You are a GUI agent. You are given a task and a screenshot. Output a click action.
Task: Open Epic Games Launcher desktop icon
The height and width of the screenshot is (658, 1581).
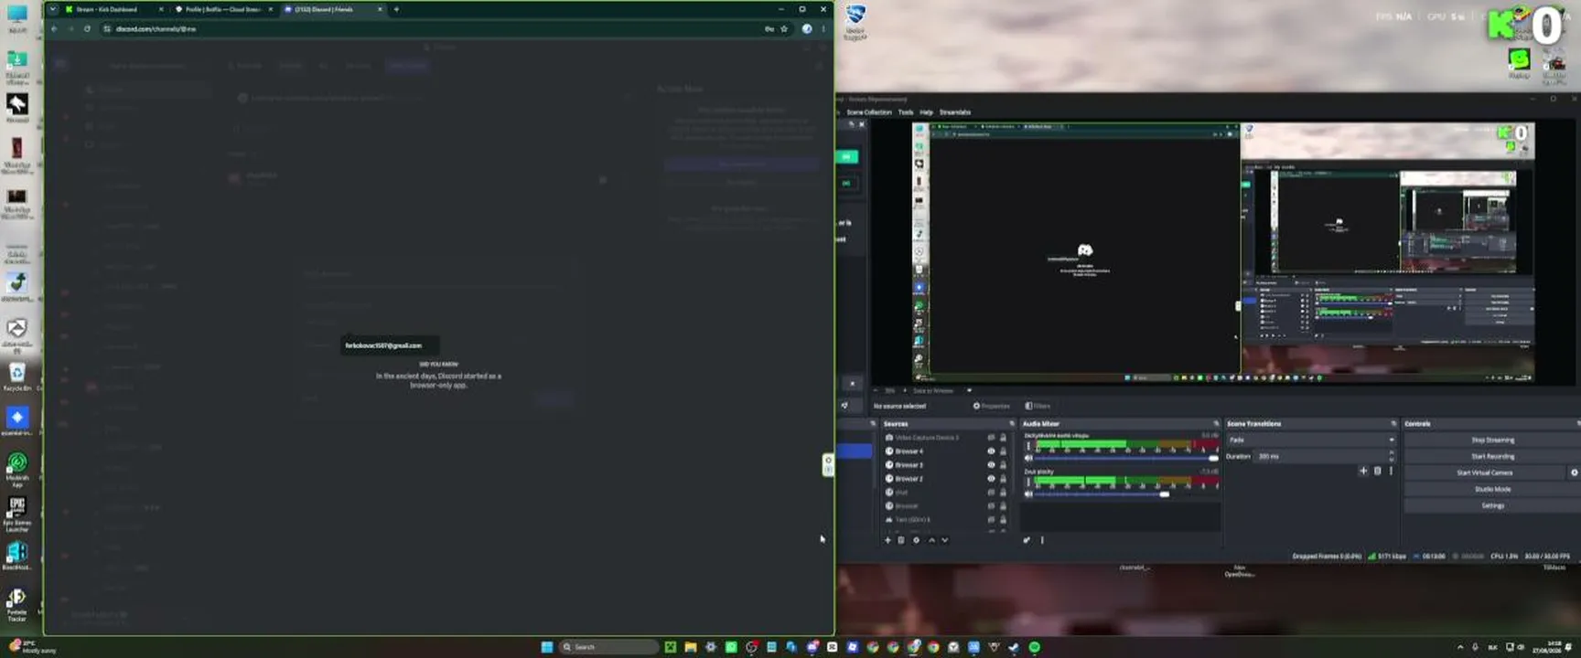point(17,515)
